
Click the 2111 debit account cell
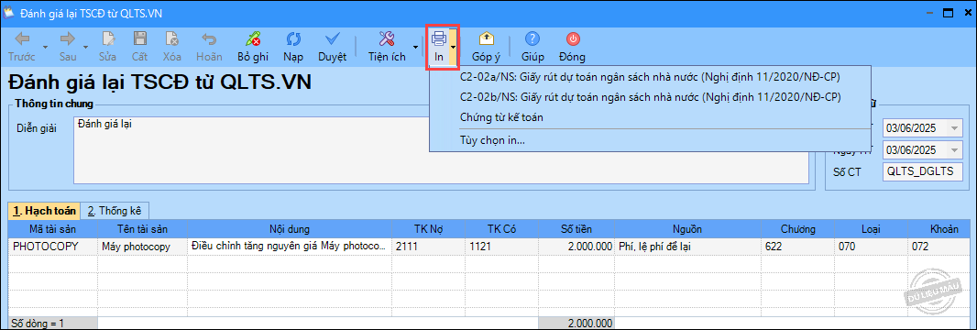point(429,247)
